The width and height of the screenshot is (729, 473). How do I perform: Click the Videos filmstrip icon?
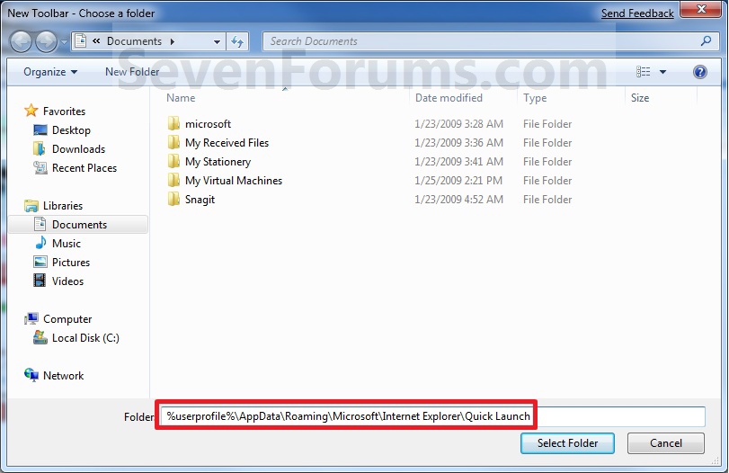coord(40,281)
